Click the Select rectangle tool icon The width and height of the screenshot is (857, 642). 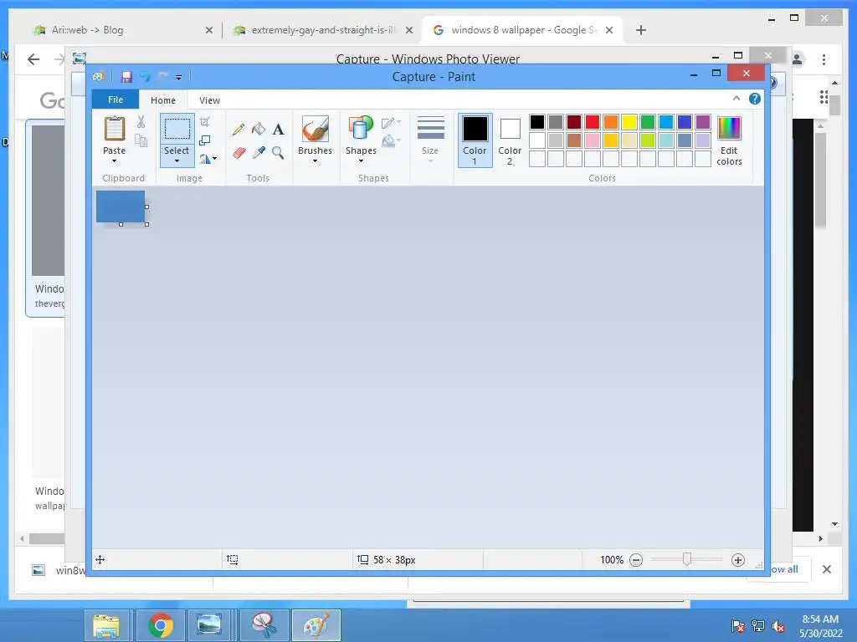pyautogui.click(x=177, y=129)
